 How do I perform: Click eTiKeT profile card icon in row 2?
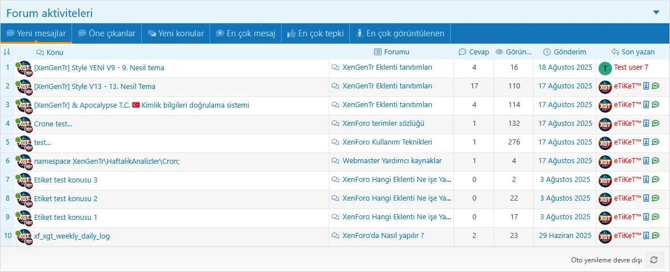[x=646, y=86]
